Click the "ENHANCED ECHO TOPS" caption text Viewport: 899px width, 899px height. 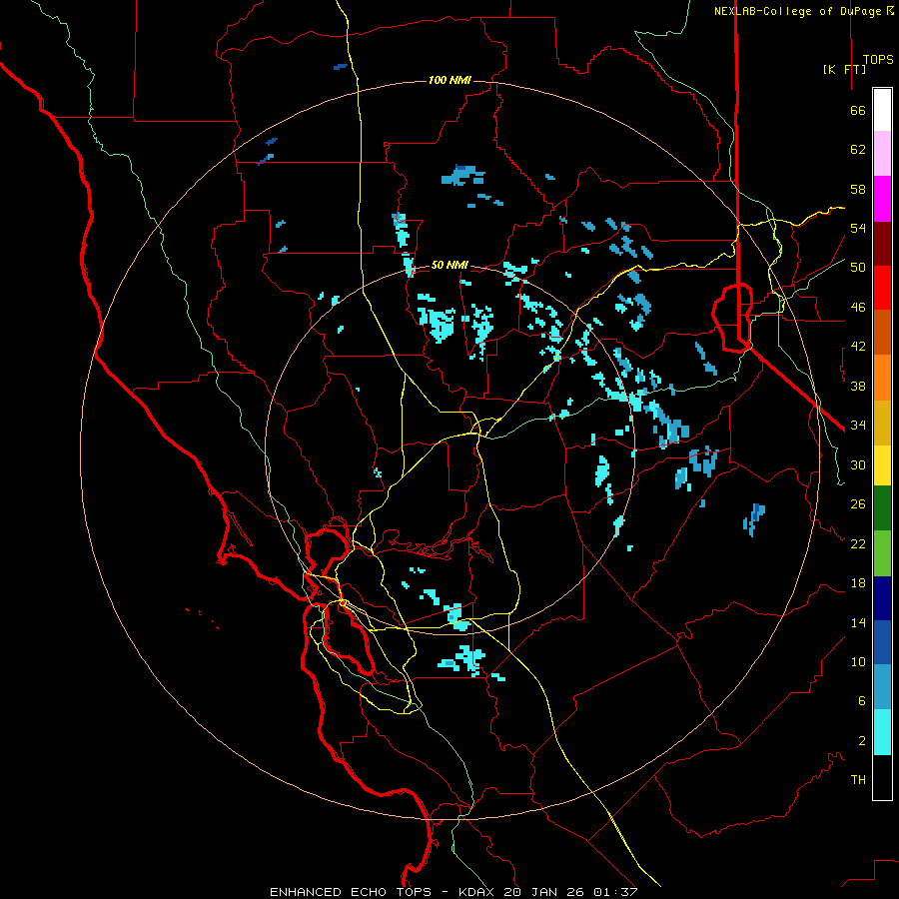(x=351, y=892)
